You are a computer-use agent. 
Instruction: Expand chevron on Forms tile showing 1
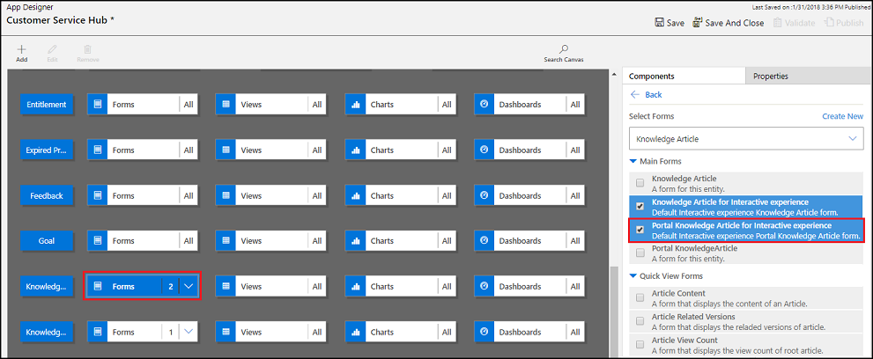(189, 333)
